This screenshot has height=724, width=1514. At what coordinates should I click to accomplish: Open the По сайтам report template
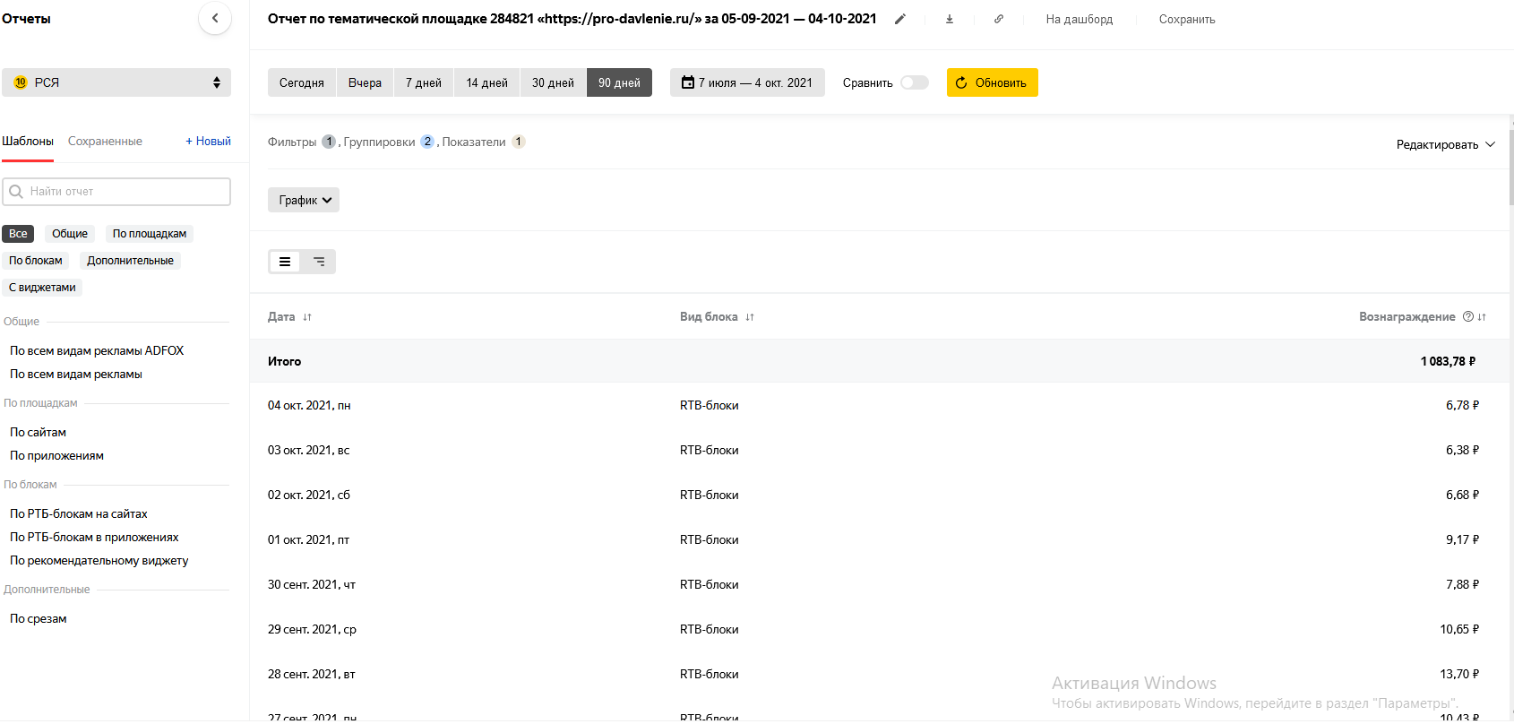pos(39,432)
